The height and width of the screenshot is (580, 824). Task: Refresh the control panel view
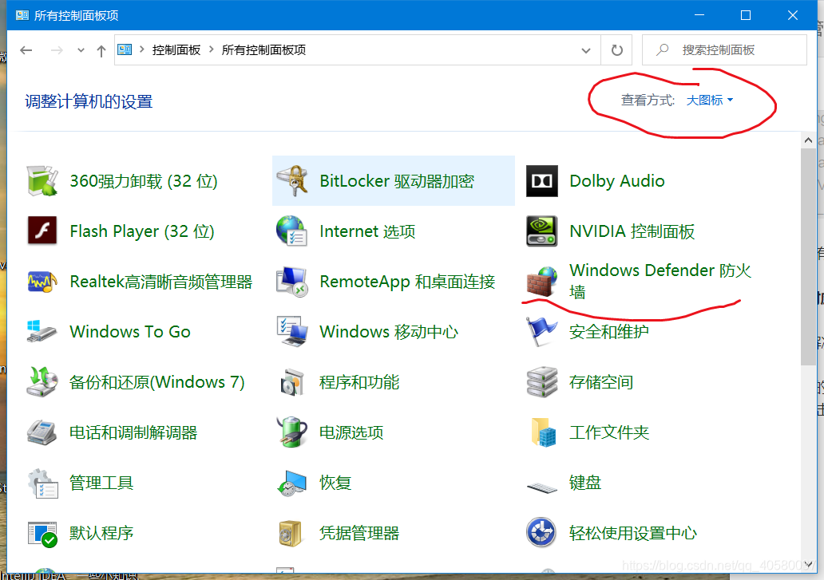pos(617,50)
